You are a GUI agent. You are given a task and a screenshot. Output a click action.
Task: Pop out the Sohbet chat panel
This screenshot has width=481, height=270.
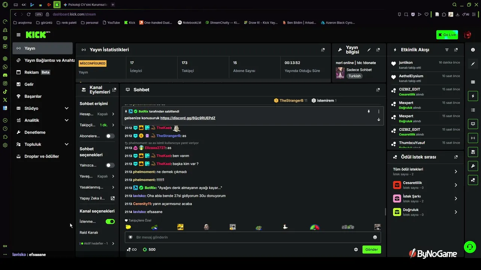(x=378, y=90)
